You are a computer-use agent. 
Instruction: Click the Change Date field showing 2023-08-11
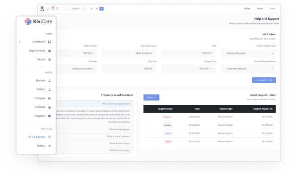pos(188,69)
